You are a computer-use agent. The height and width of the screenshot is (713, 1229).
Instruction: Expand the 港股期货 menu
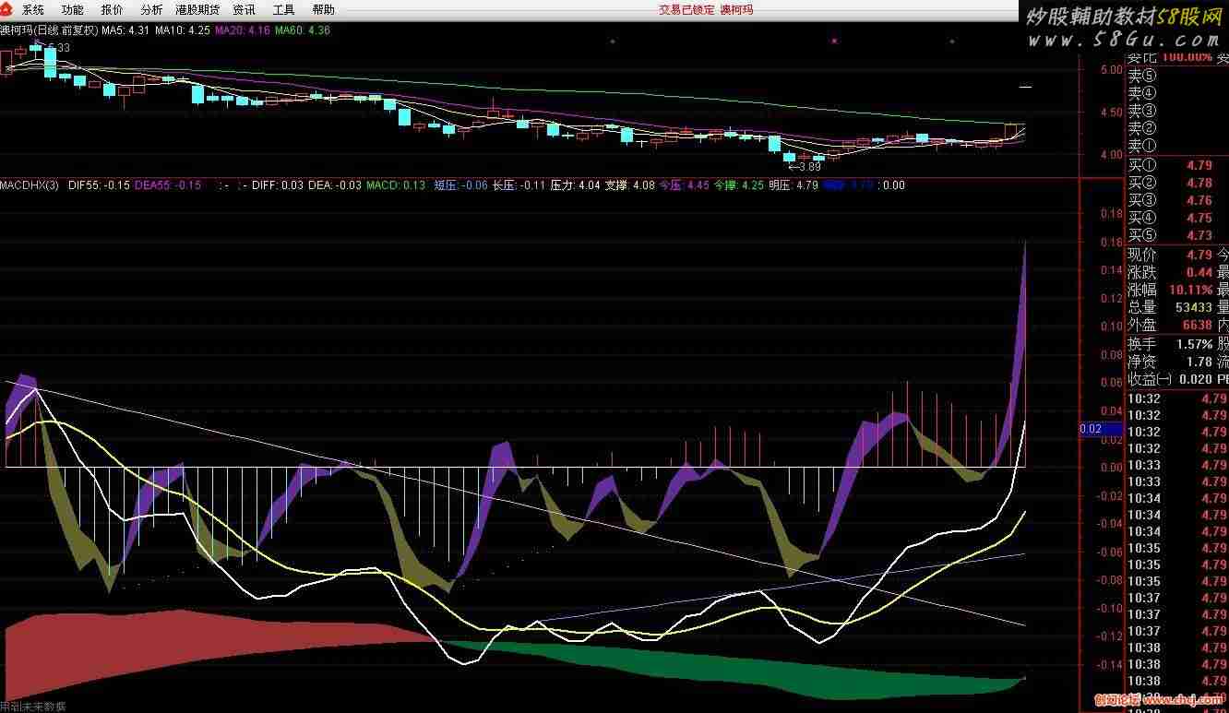197,10
